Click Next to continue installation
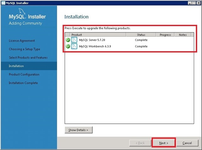202x150 pixels. (163, 143)
